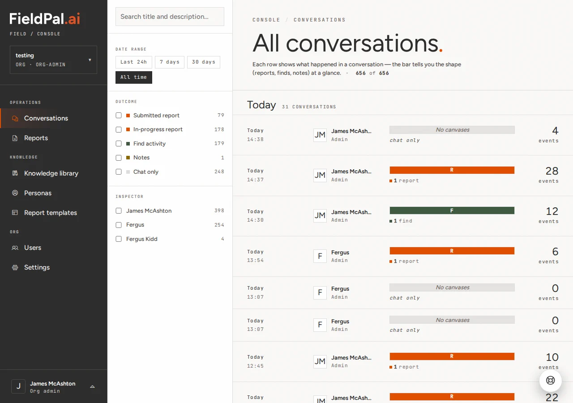This screenshot has height=403, width=573.
Task: Open the Knowledge library nav item
Action: (x=54, y=173)
